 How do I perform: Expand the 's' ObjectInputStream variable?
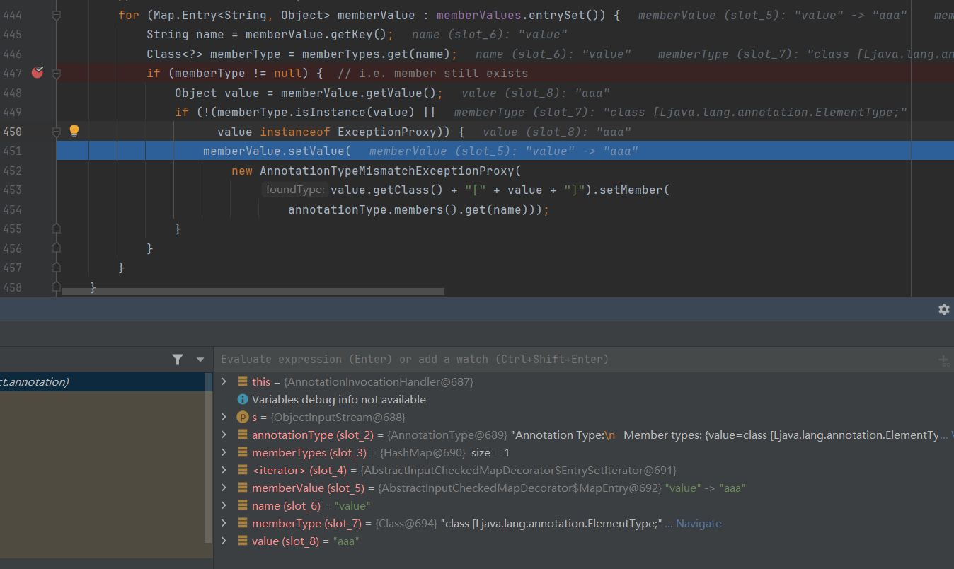pyautogui.click(x=224, y=417)
